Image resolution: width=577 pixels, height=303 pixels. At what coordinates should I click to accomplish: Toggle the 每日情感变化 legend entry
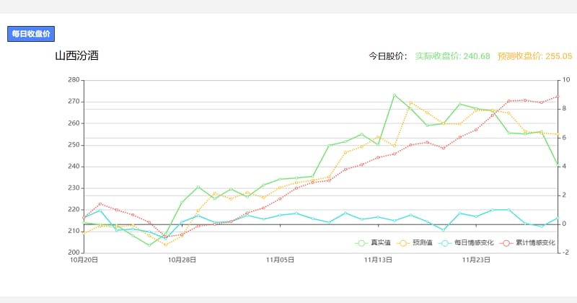(x=466, y=242)
